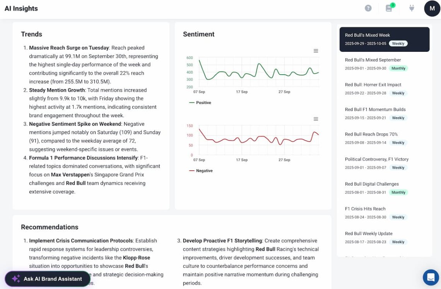Click the integrations plug icon
The width and height of the screenshot is (441, 289).
pyautogui.click(x=412, y=8)
